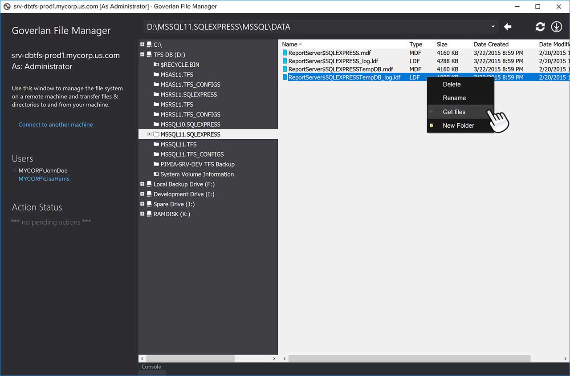Click the 4160 KB size of ReportServer$SQLEXPRESSTempDB.mdf
This screenshot has height=376, width=570.
[x=448, y=69]
